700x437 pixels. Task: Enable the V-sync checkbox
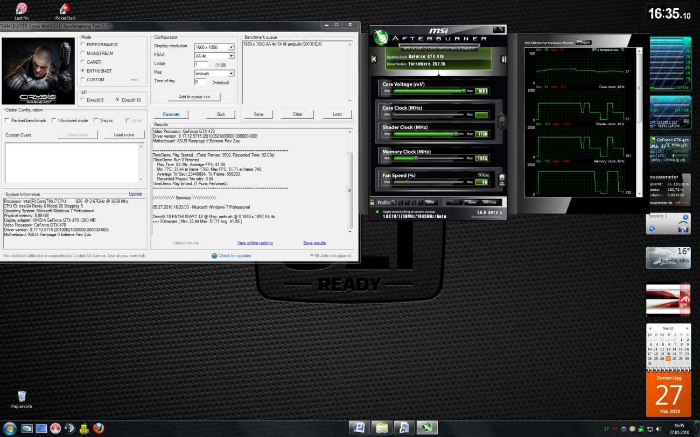[x=95, y=120]
